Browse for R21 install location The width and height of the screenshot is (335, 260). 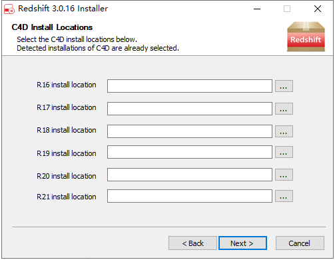[284, 196]
